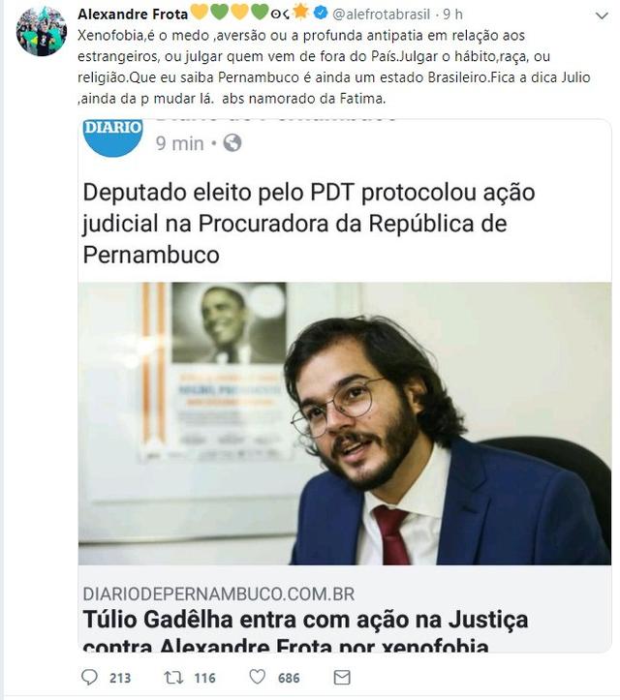Open the DIARIODEPERNAMBUCO.COM.BR source link

pos(219,594)
